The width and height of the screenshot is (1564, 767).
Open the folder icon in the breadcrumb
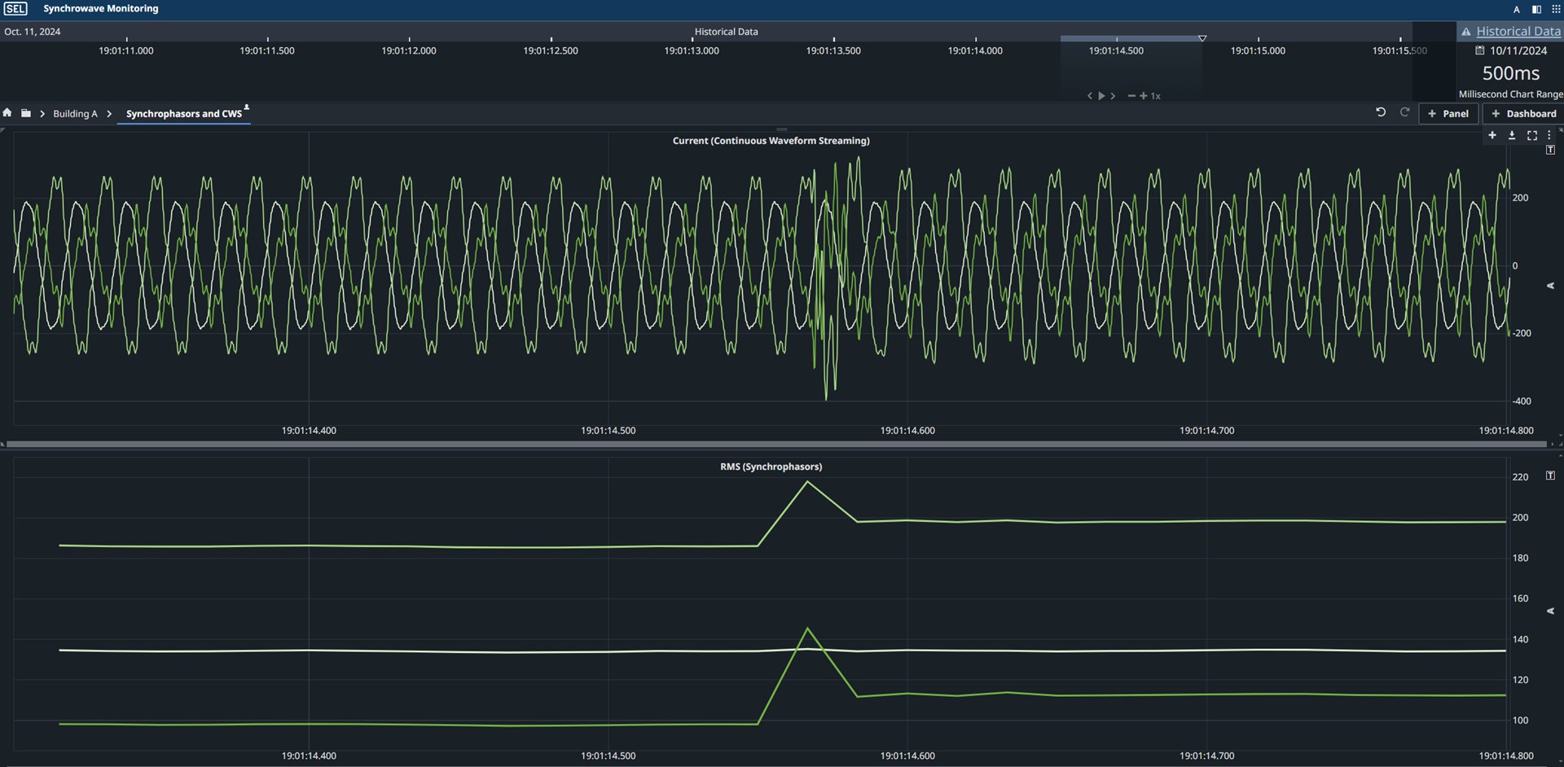26,113
